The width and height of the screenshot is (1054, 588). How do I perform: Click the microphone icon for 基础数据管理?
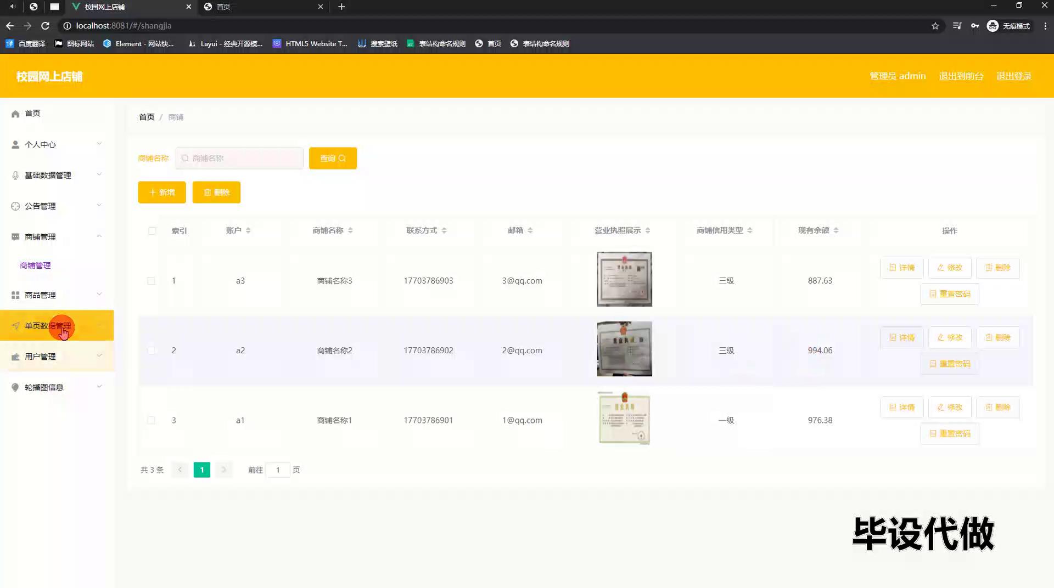point(15,176)
